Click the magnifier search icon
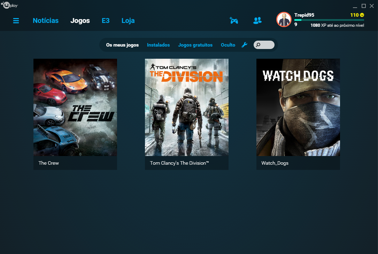 pos(258,45)
